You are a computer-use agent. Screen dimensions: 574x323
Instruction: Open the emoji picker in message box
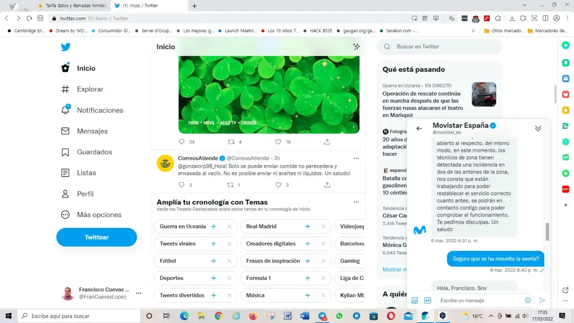[x=528, y=301]
